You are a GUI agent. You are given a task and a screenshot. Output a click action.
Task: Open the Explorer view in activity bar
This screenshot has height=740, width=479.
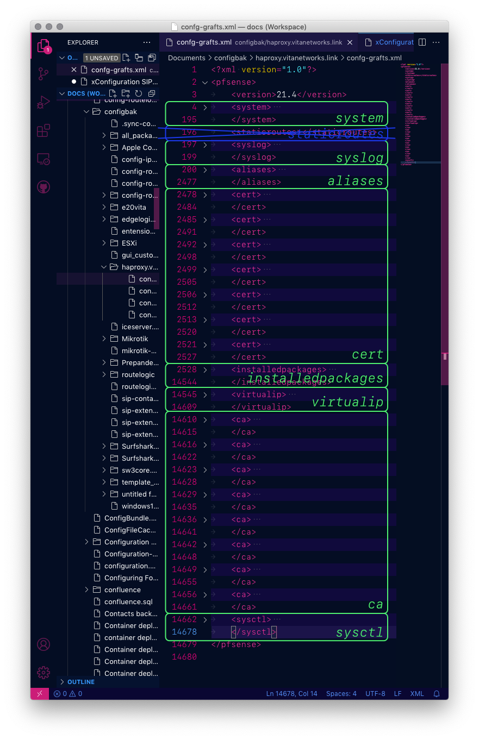43,46
